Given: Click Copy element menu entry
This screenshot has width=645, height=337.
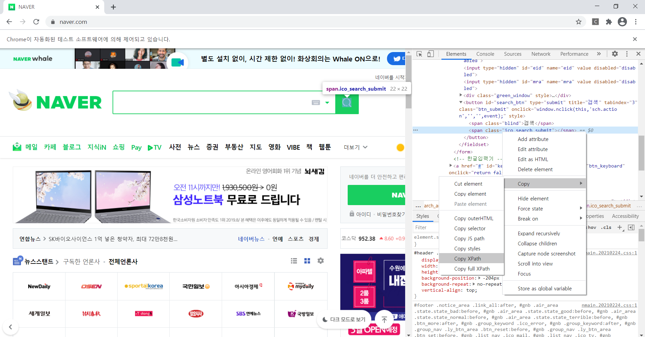Looking at the screenshot, I should point(472,194).
